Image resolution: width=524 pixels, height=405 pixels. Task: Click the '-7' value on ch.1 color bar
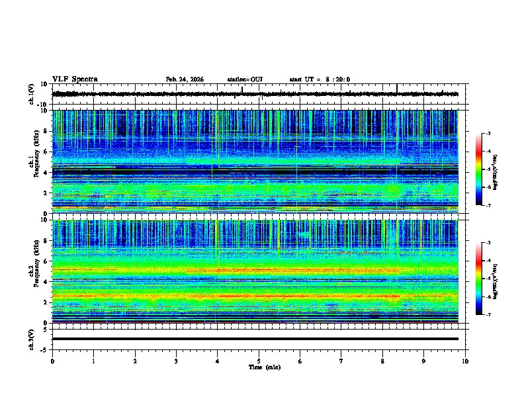coord(488,205)
